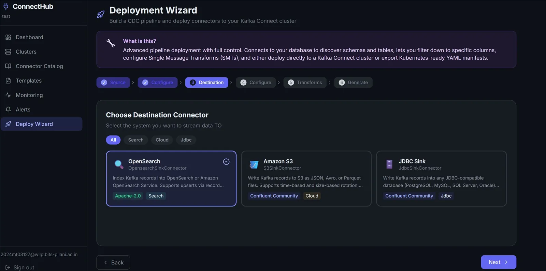Click the OpenSearch magnifier logo icon
This screenshot has height=271, width=546.
(x=119, y=164)
